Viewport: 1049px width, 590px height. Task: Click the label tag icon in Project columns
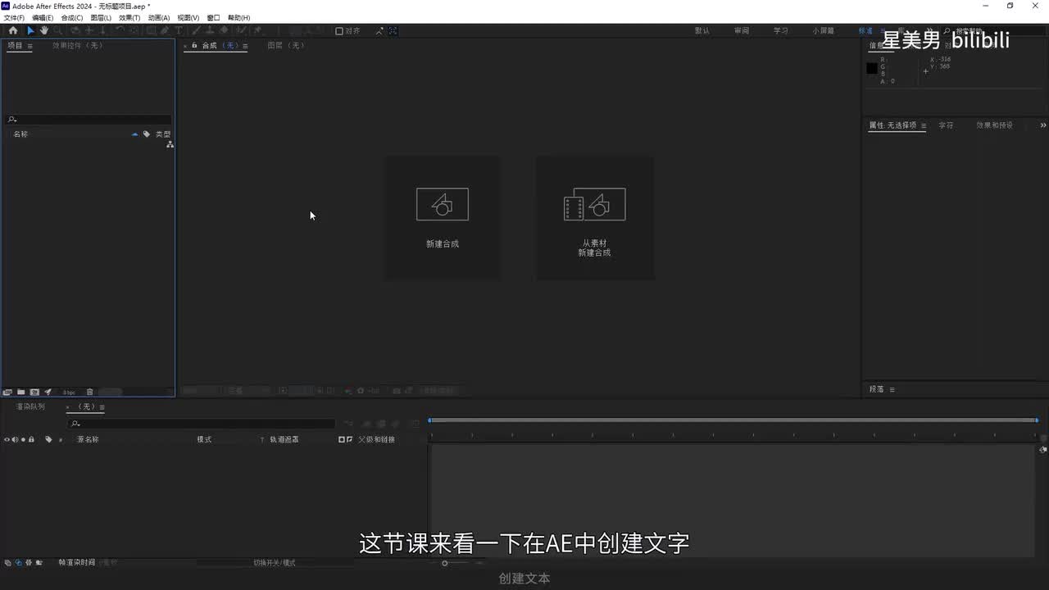click(147, 134)
